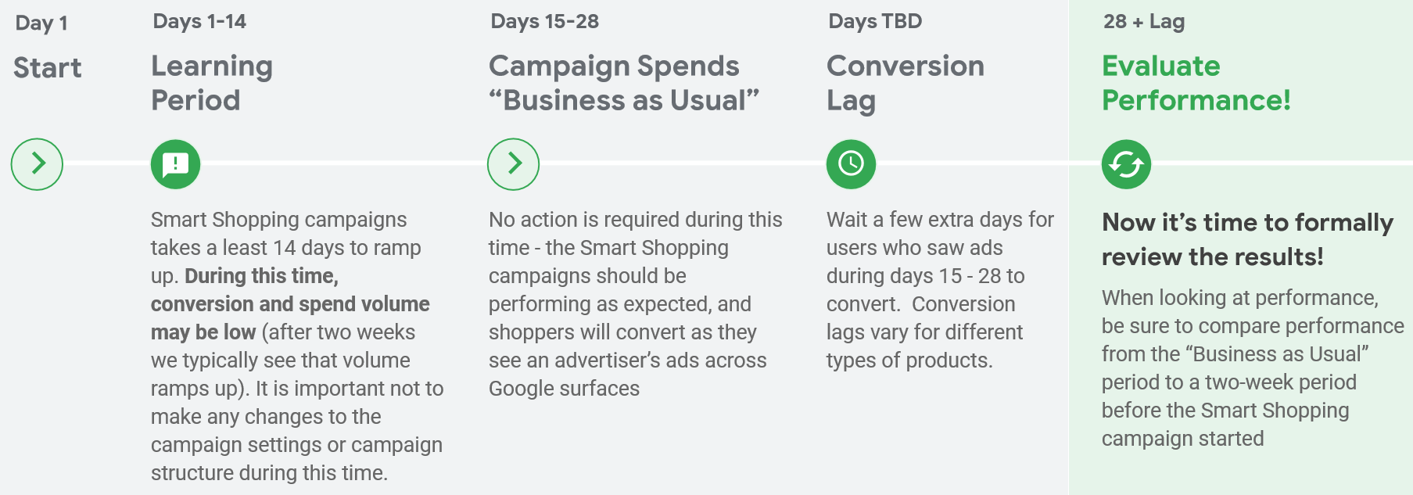This screenshot has height=495, width=1413.
Task: Select the "Day 1" timeline label
Action: [x=41, y=23]
